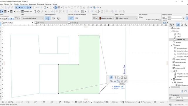This screenshot has width=188, height=106.
Task: Open Planta y Sección dropdown
Action: pyautogui.click(x=126, y=18)
